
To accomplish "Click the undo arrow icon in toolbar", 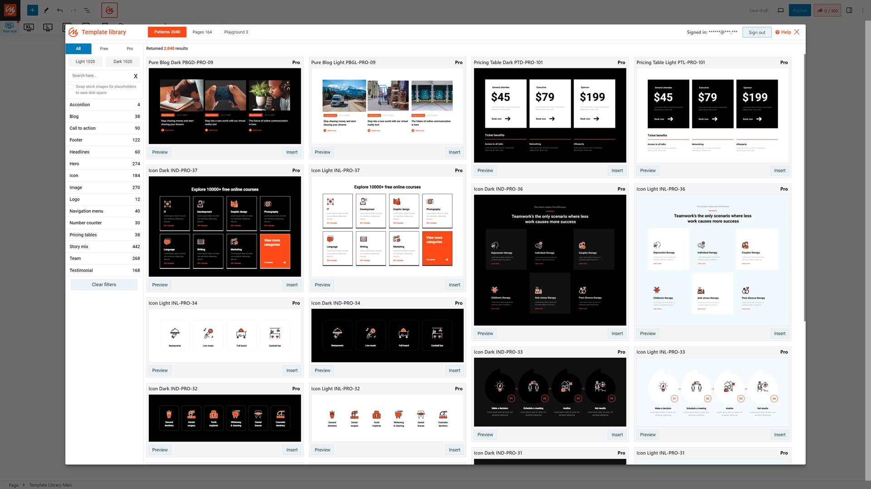I will [60, 10].
